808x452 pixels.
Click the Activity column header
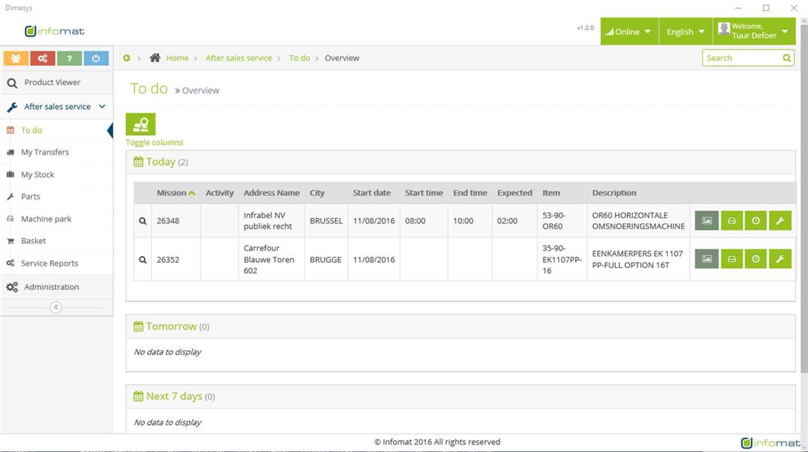pos(219,193)
